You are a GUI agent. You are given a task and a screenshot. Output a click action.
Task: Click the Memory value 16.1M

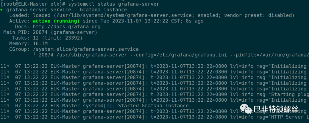pyautogui.click(x=40, y=44)
